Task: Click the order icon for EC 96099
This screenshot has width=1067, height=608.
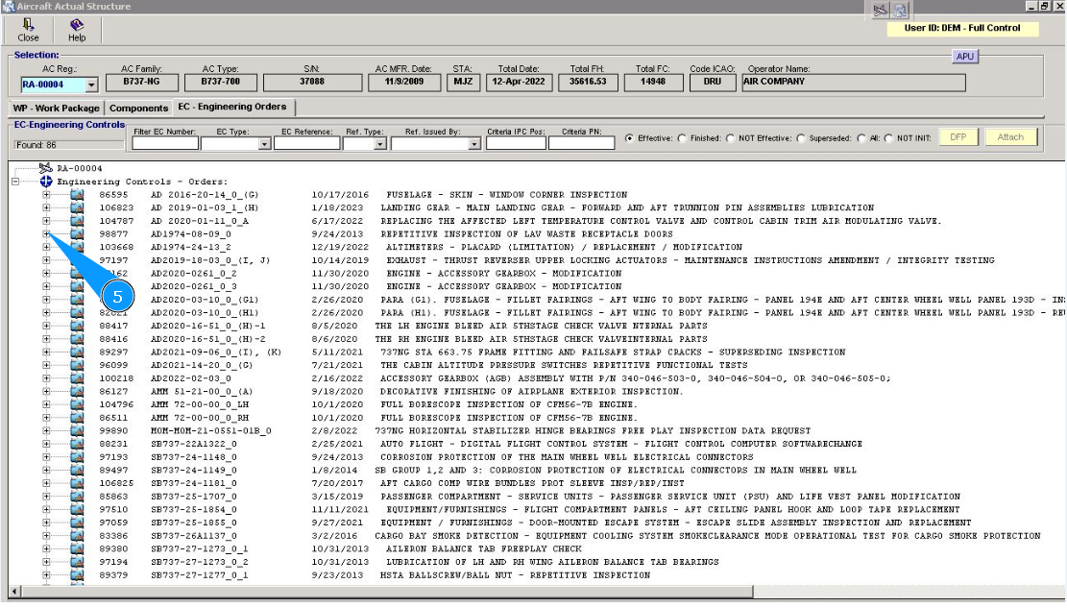Action: (x=77, y=365)
